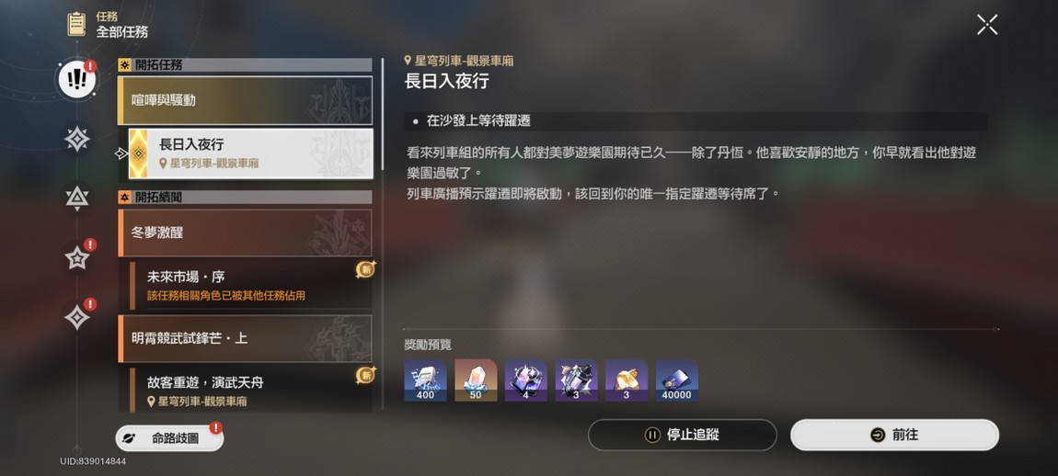Collapse the 喧嘩與騷動 mission group

[x=245, y=100]
